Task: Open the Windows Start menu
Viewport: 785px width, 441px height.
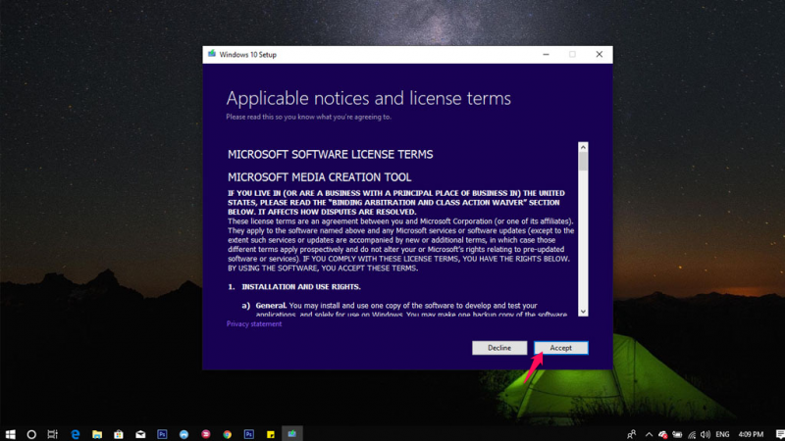Action: pos(11,433)
